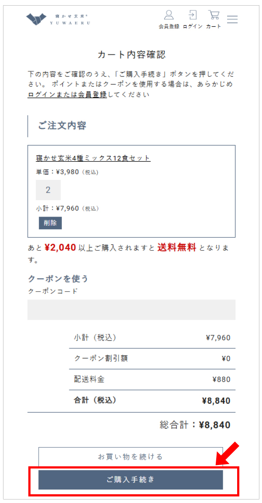This screenshot has height=503, width=262.
Task: Open 寝かせ玄米4種ミックス12食セット product link
Action: pyautogui.click(x=93, y=158)
